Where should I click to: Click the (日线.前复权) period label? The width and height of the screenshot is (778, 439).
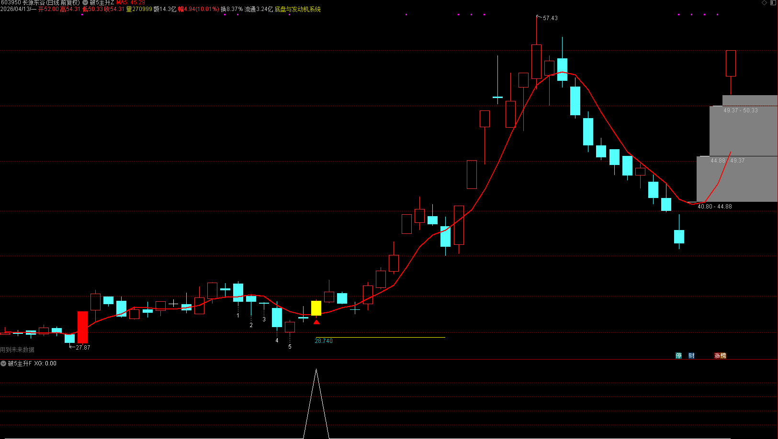[63, 3]
